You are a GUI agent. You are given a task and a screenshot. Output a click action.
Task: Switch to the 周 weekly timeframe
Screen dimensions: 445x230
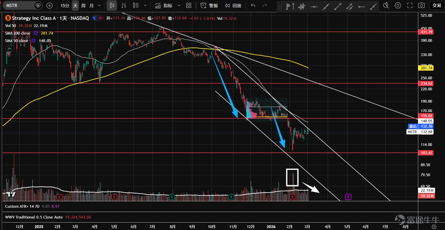coord(83,6)
